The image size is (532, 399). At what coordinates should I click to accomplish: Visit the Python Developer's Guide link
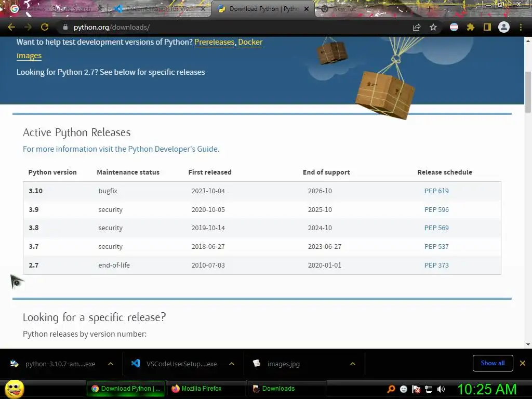pyautogui.click(x=121, y=149)
